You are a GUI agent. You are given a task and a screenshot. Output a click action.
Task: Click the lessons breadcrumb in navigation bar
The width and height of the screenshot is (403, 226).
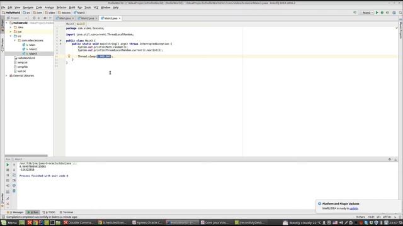(x=64, y=13)
